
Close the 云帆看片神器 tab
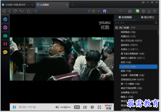32,5
